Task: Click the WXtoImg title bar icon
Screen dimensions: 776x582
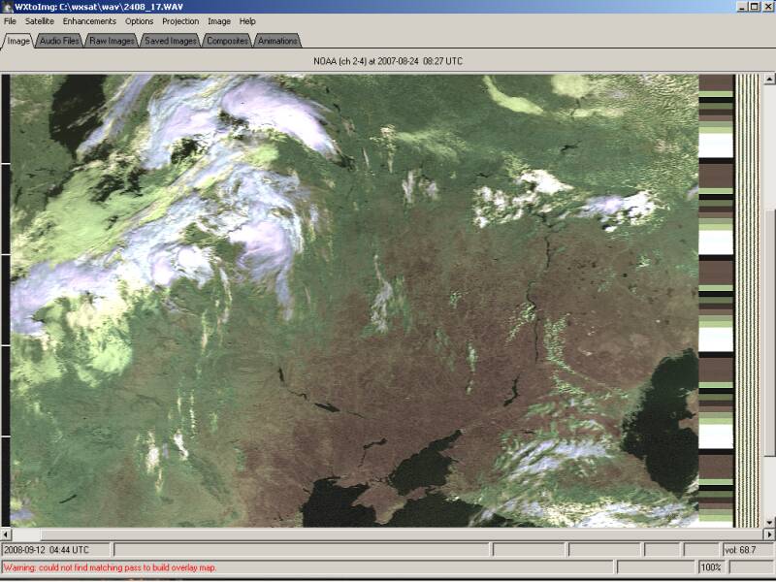Action: point(7,7)
